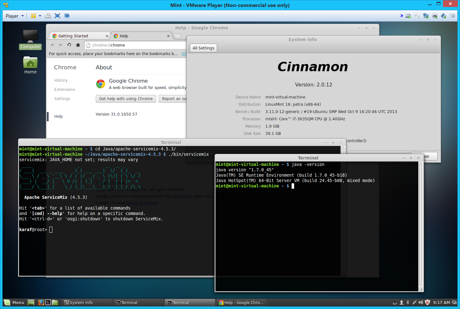This screenshot has width=460, height=309.
Task: Follow the Chromium link behind the terminal
Action: click(x=182, y=196)
